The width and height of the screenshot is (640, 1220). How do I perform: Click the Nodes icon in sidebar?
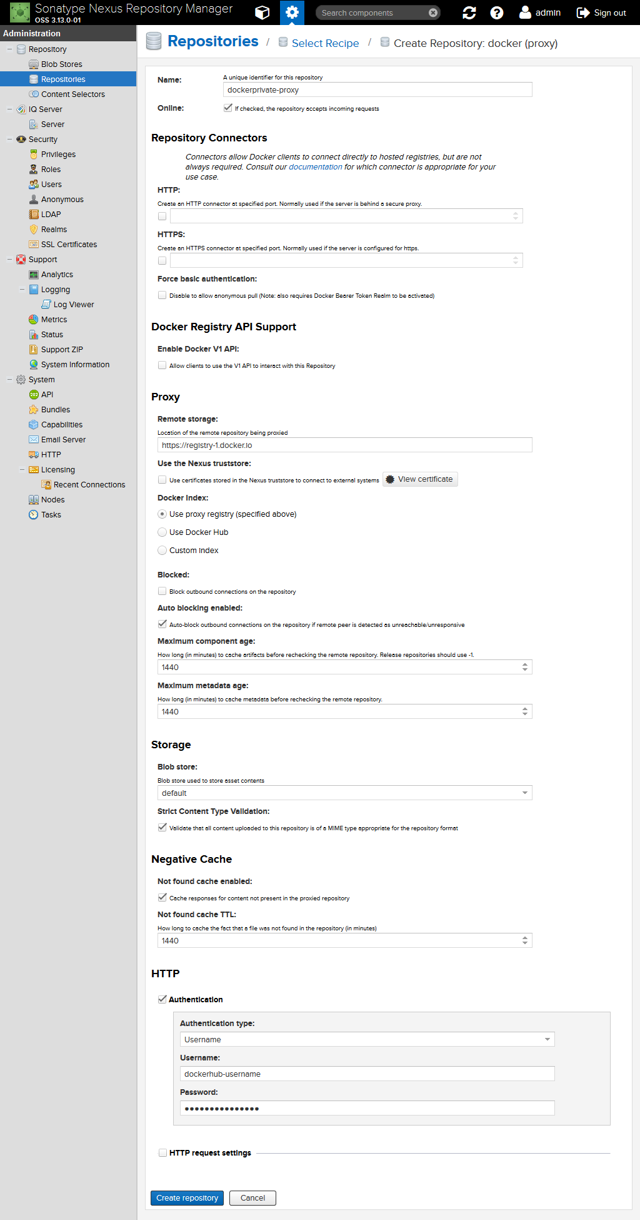coord(34,500)
